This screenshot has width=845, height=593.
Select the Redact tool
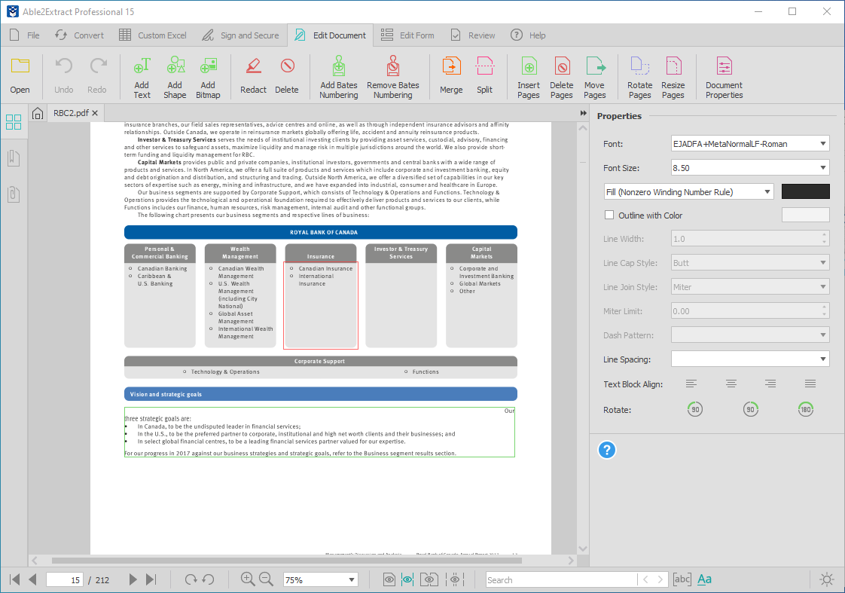tap(253, 75)
